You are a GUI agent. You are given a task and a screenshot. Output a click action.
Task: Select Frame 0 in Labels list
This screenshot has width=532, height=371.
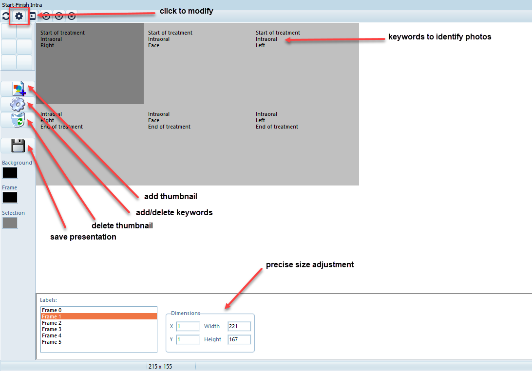(52, 310)
